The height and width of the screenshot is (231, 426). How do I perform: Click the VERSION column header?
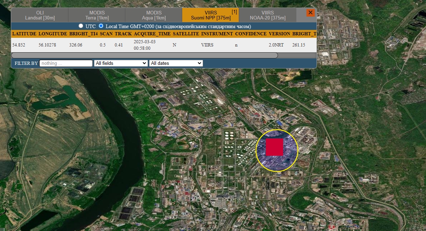279,34
